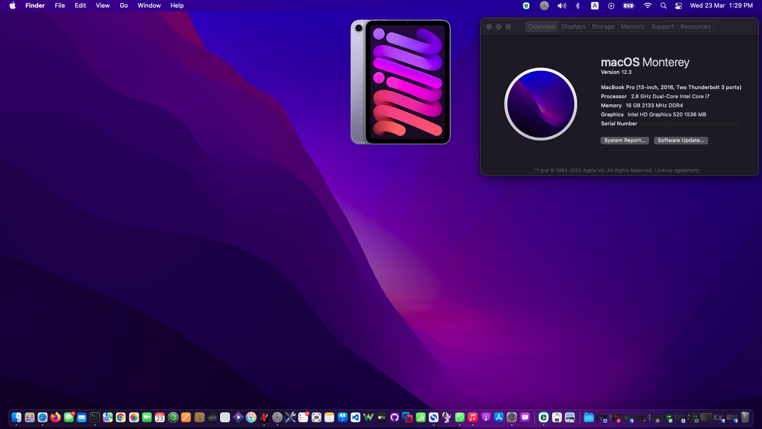762x429 pixels.
Task: Open the input source A menu
Action: point(595,6)
